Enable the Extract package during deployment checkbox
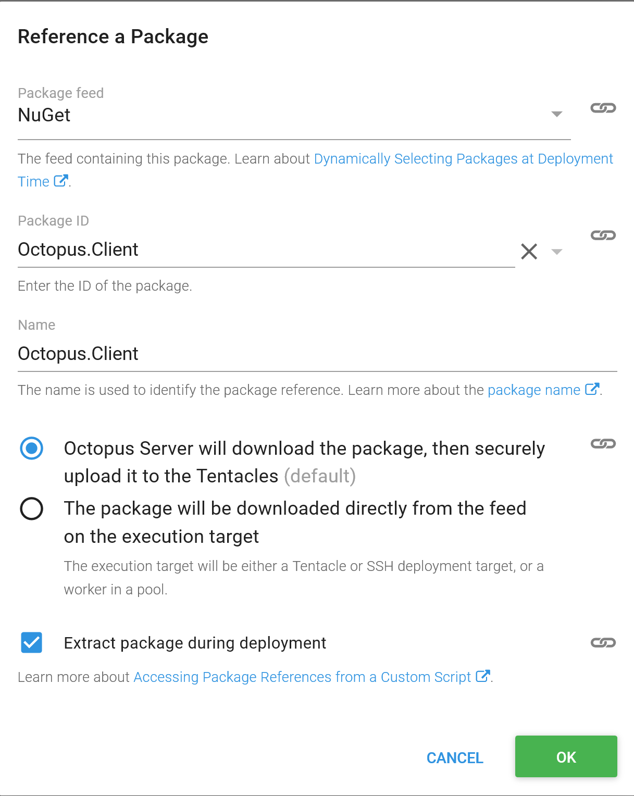This screenshot has height=796, width=634. [x=31, y=642]
